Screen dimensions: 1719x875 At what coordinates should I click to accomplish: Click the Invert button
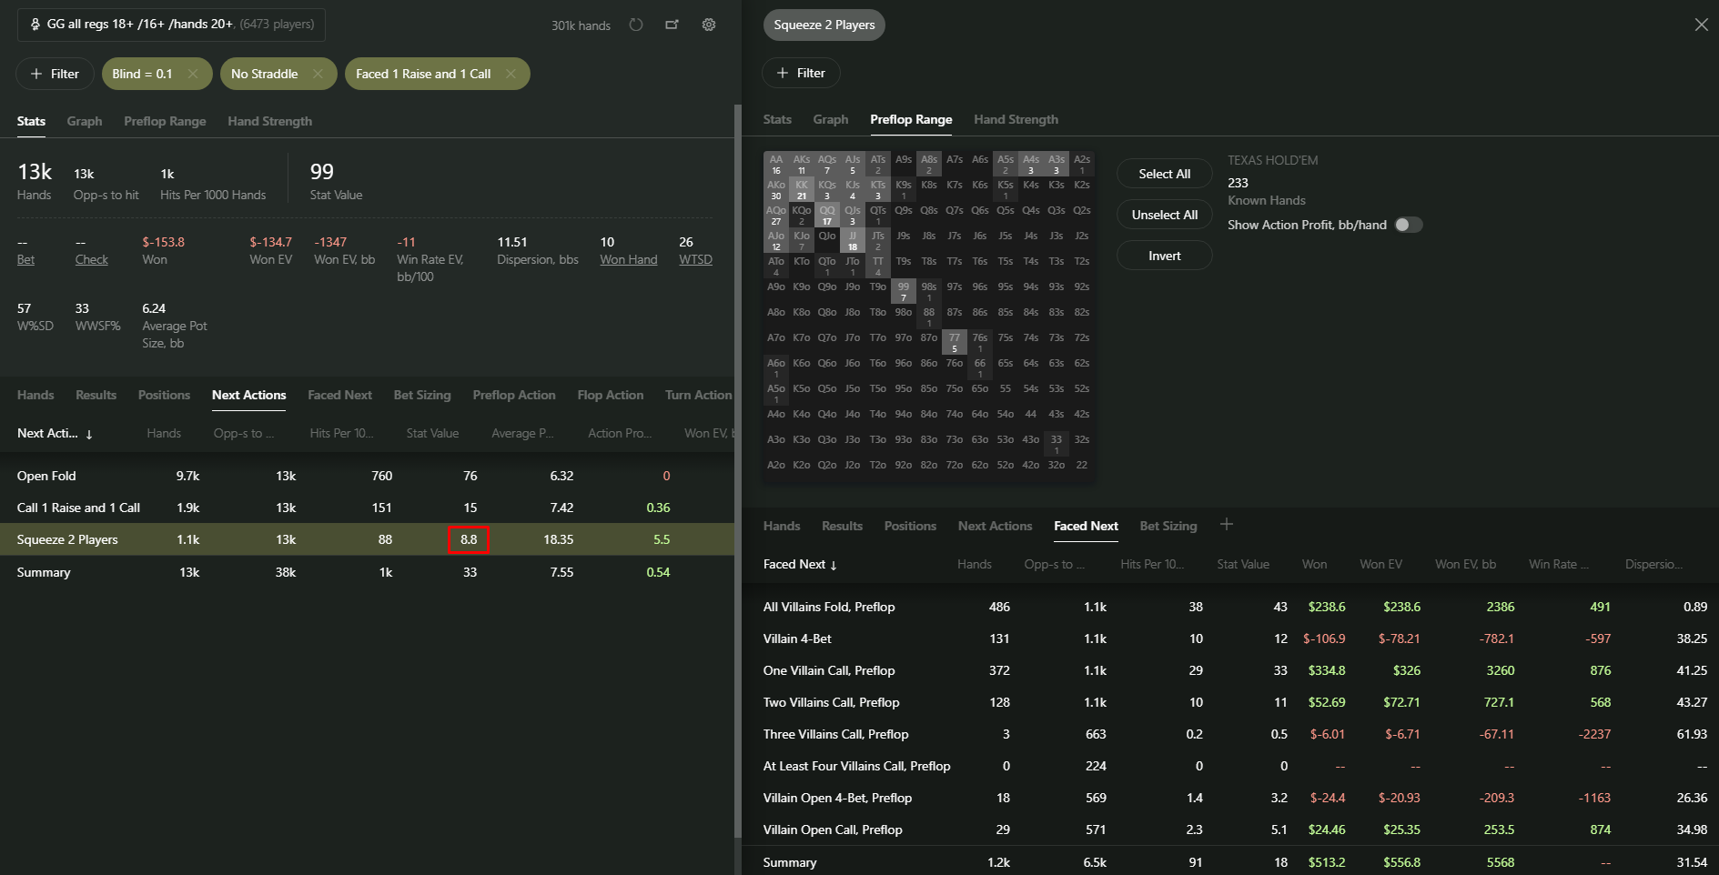1164,256
